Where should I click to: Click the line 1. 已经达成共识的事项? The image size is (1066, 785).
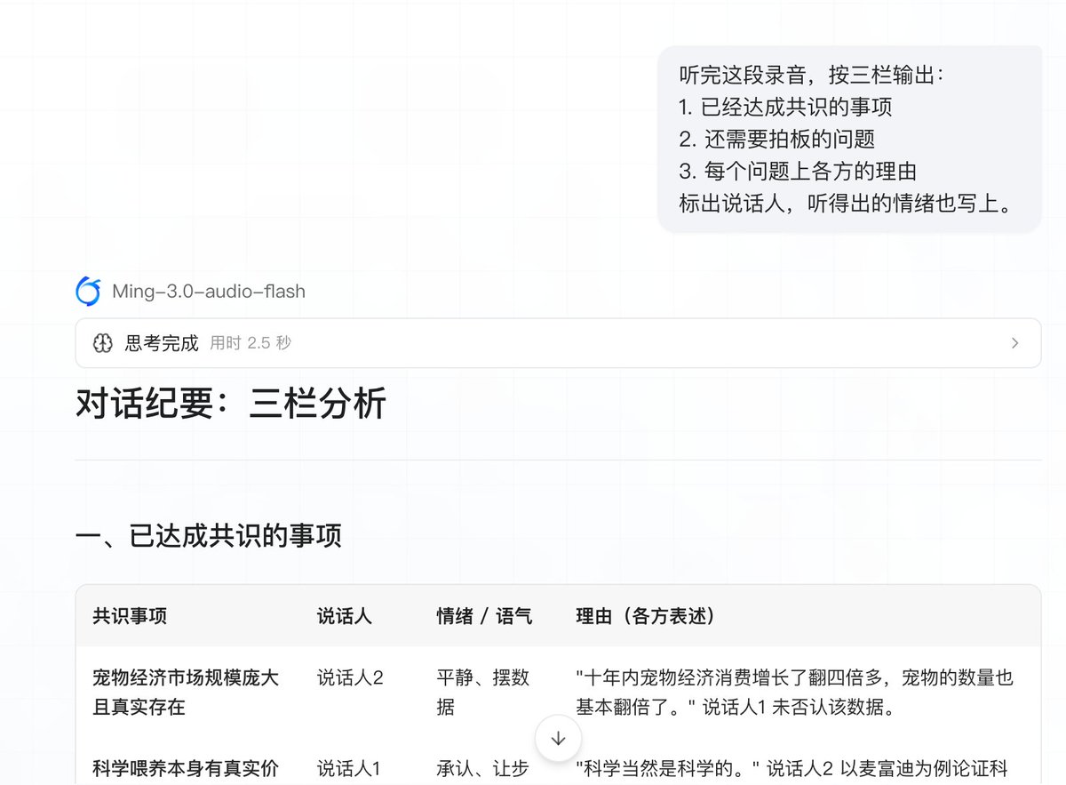coord(785,107)
